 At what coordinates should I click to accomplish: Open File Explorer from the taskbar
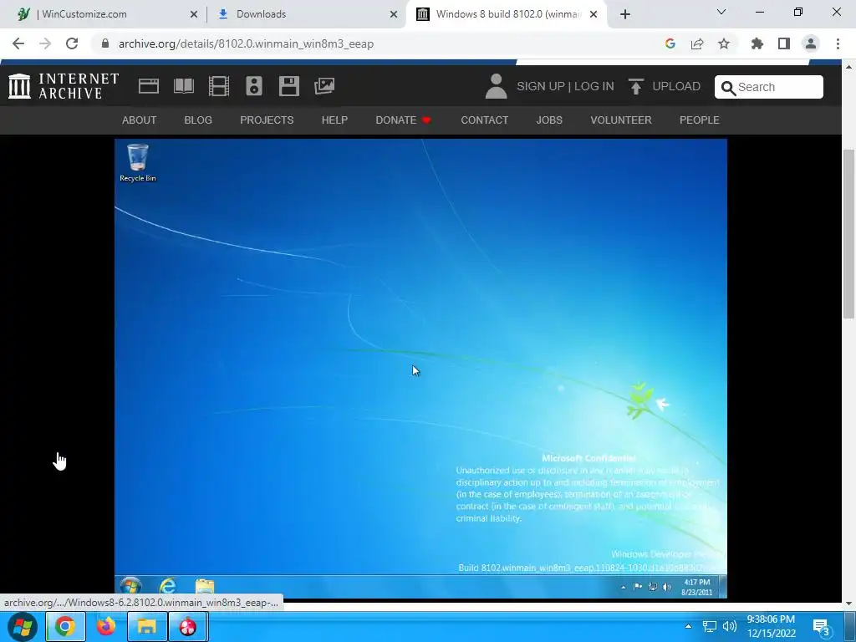click(x=147, y=626)
